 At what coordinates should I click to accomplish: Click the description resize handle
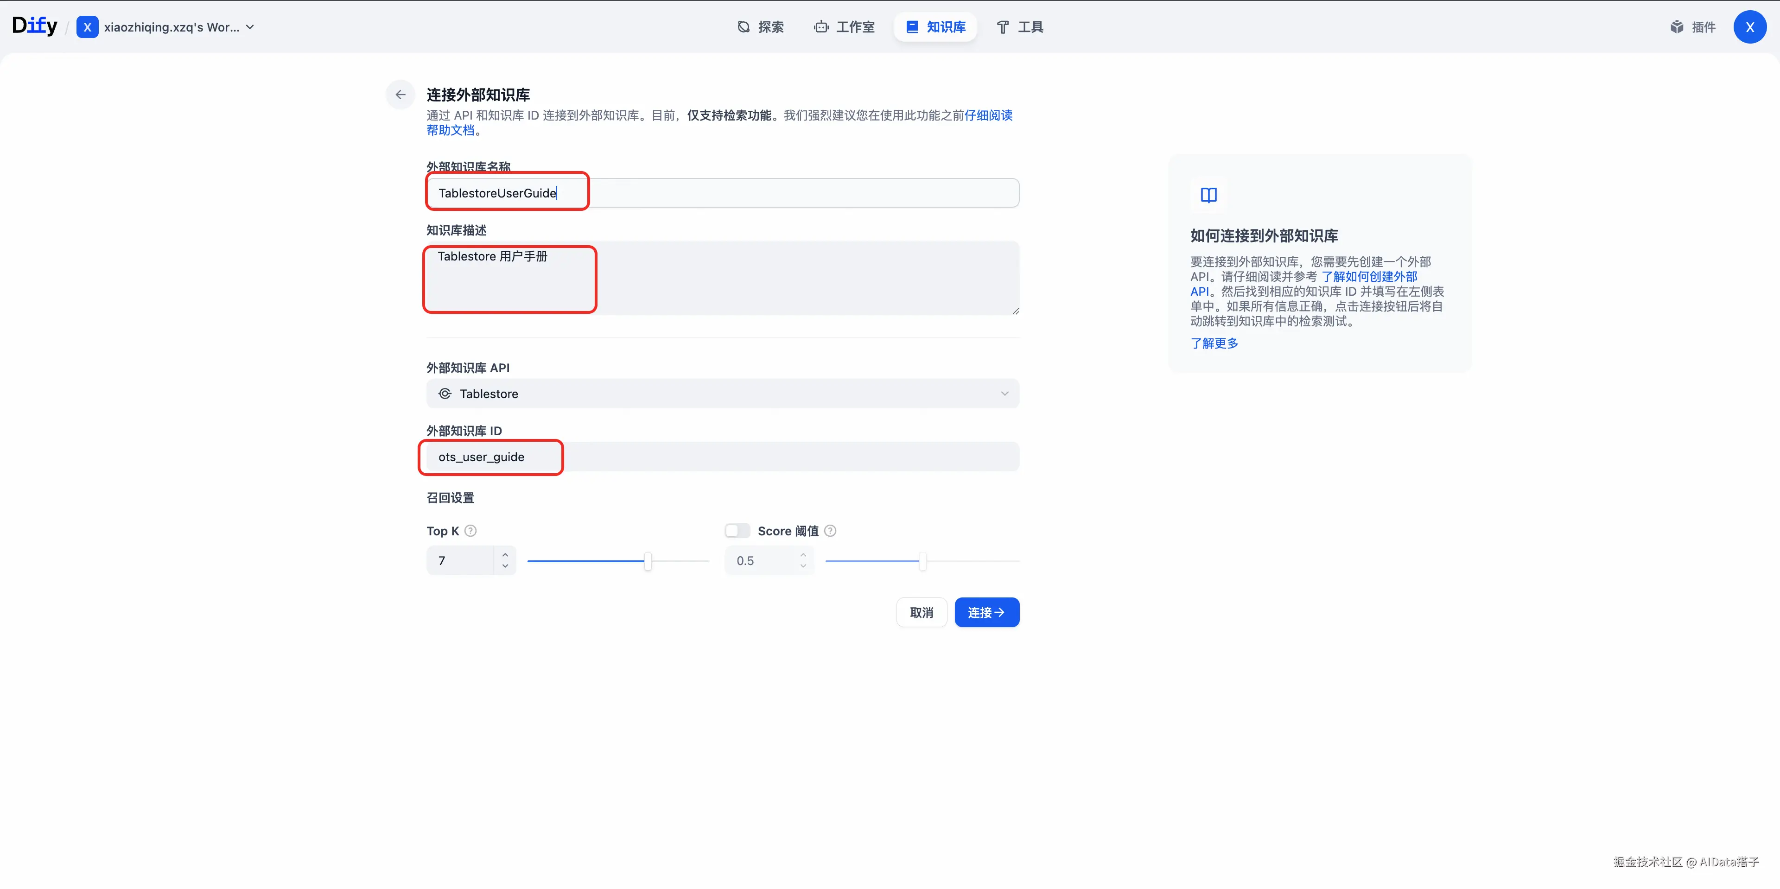[1015, 311]
